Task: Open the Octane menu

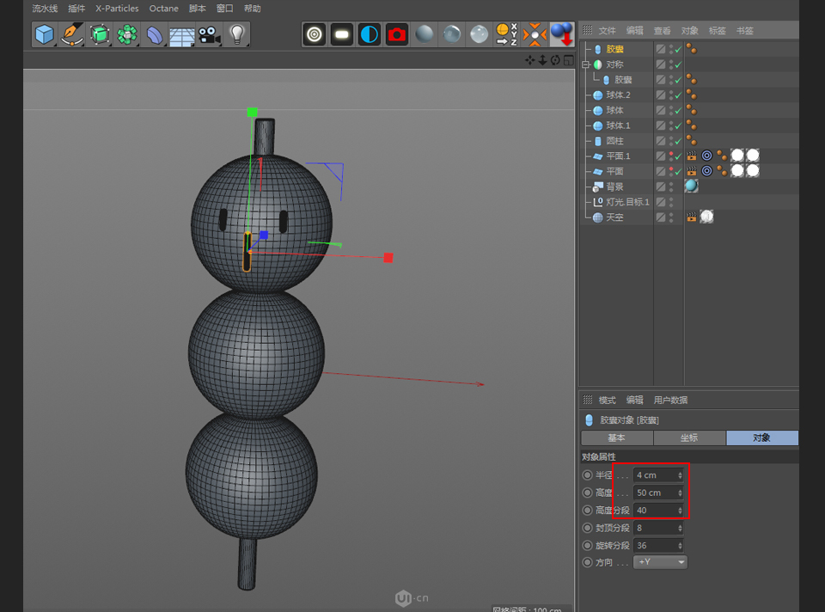Action: [x=163, y=8]
